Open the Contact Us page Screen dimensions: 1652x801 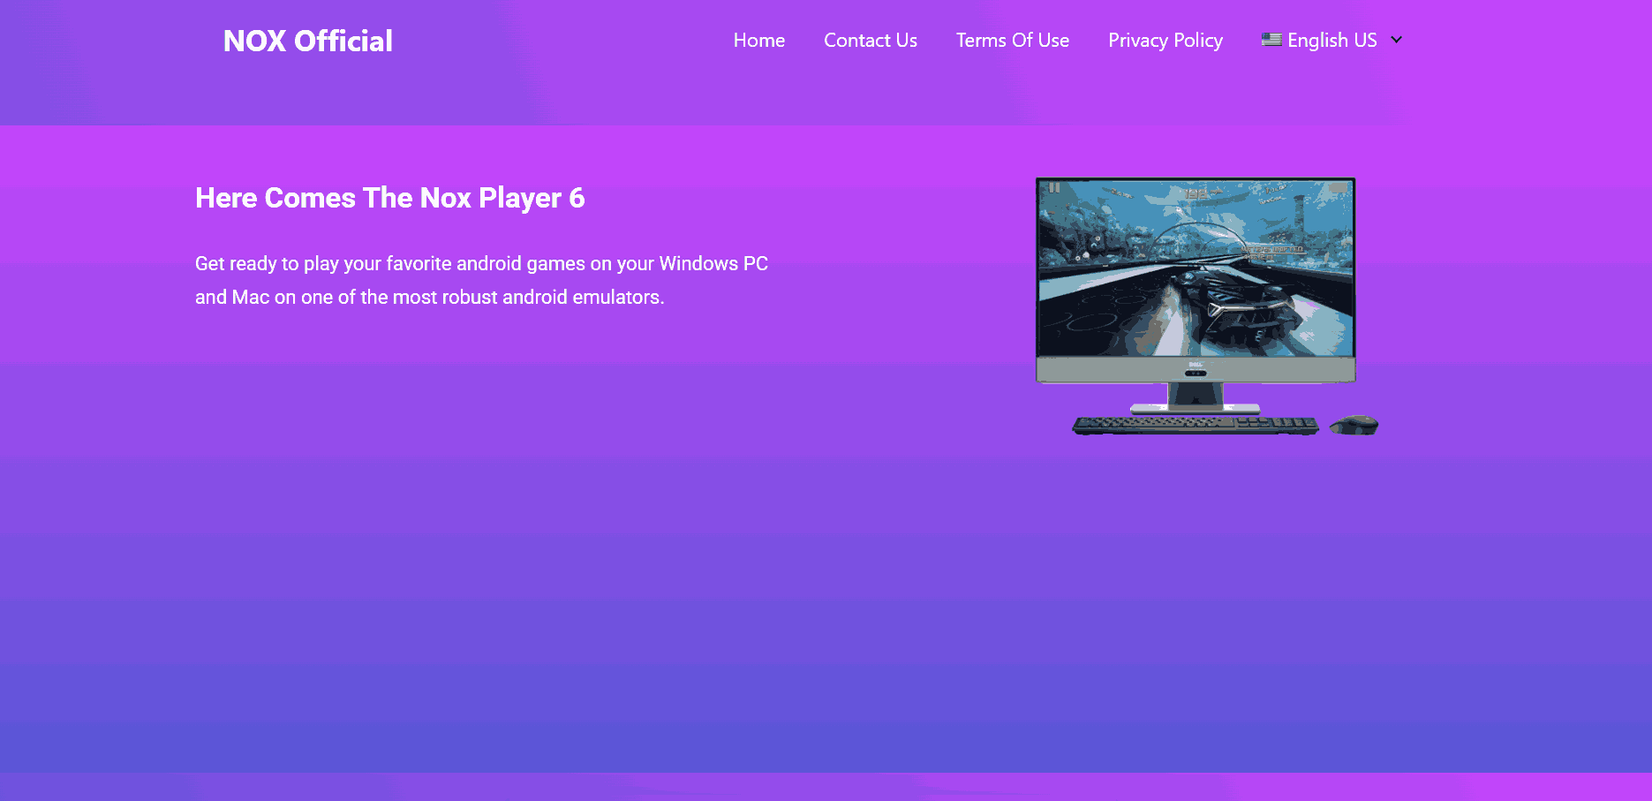871,41
